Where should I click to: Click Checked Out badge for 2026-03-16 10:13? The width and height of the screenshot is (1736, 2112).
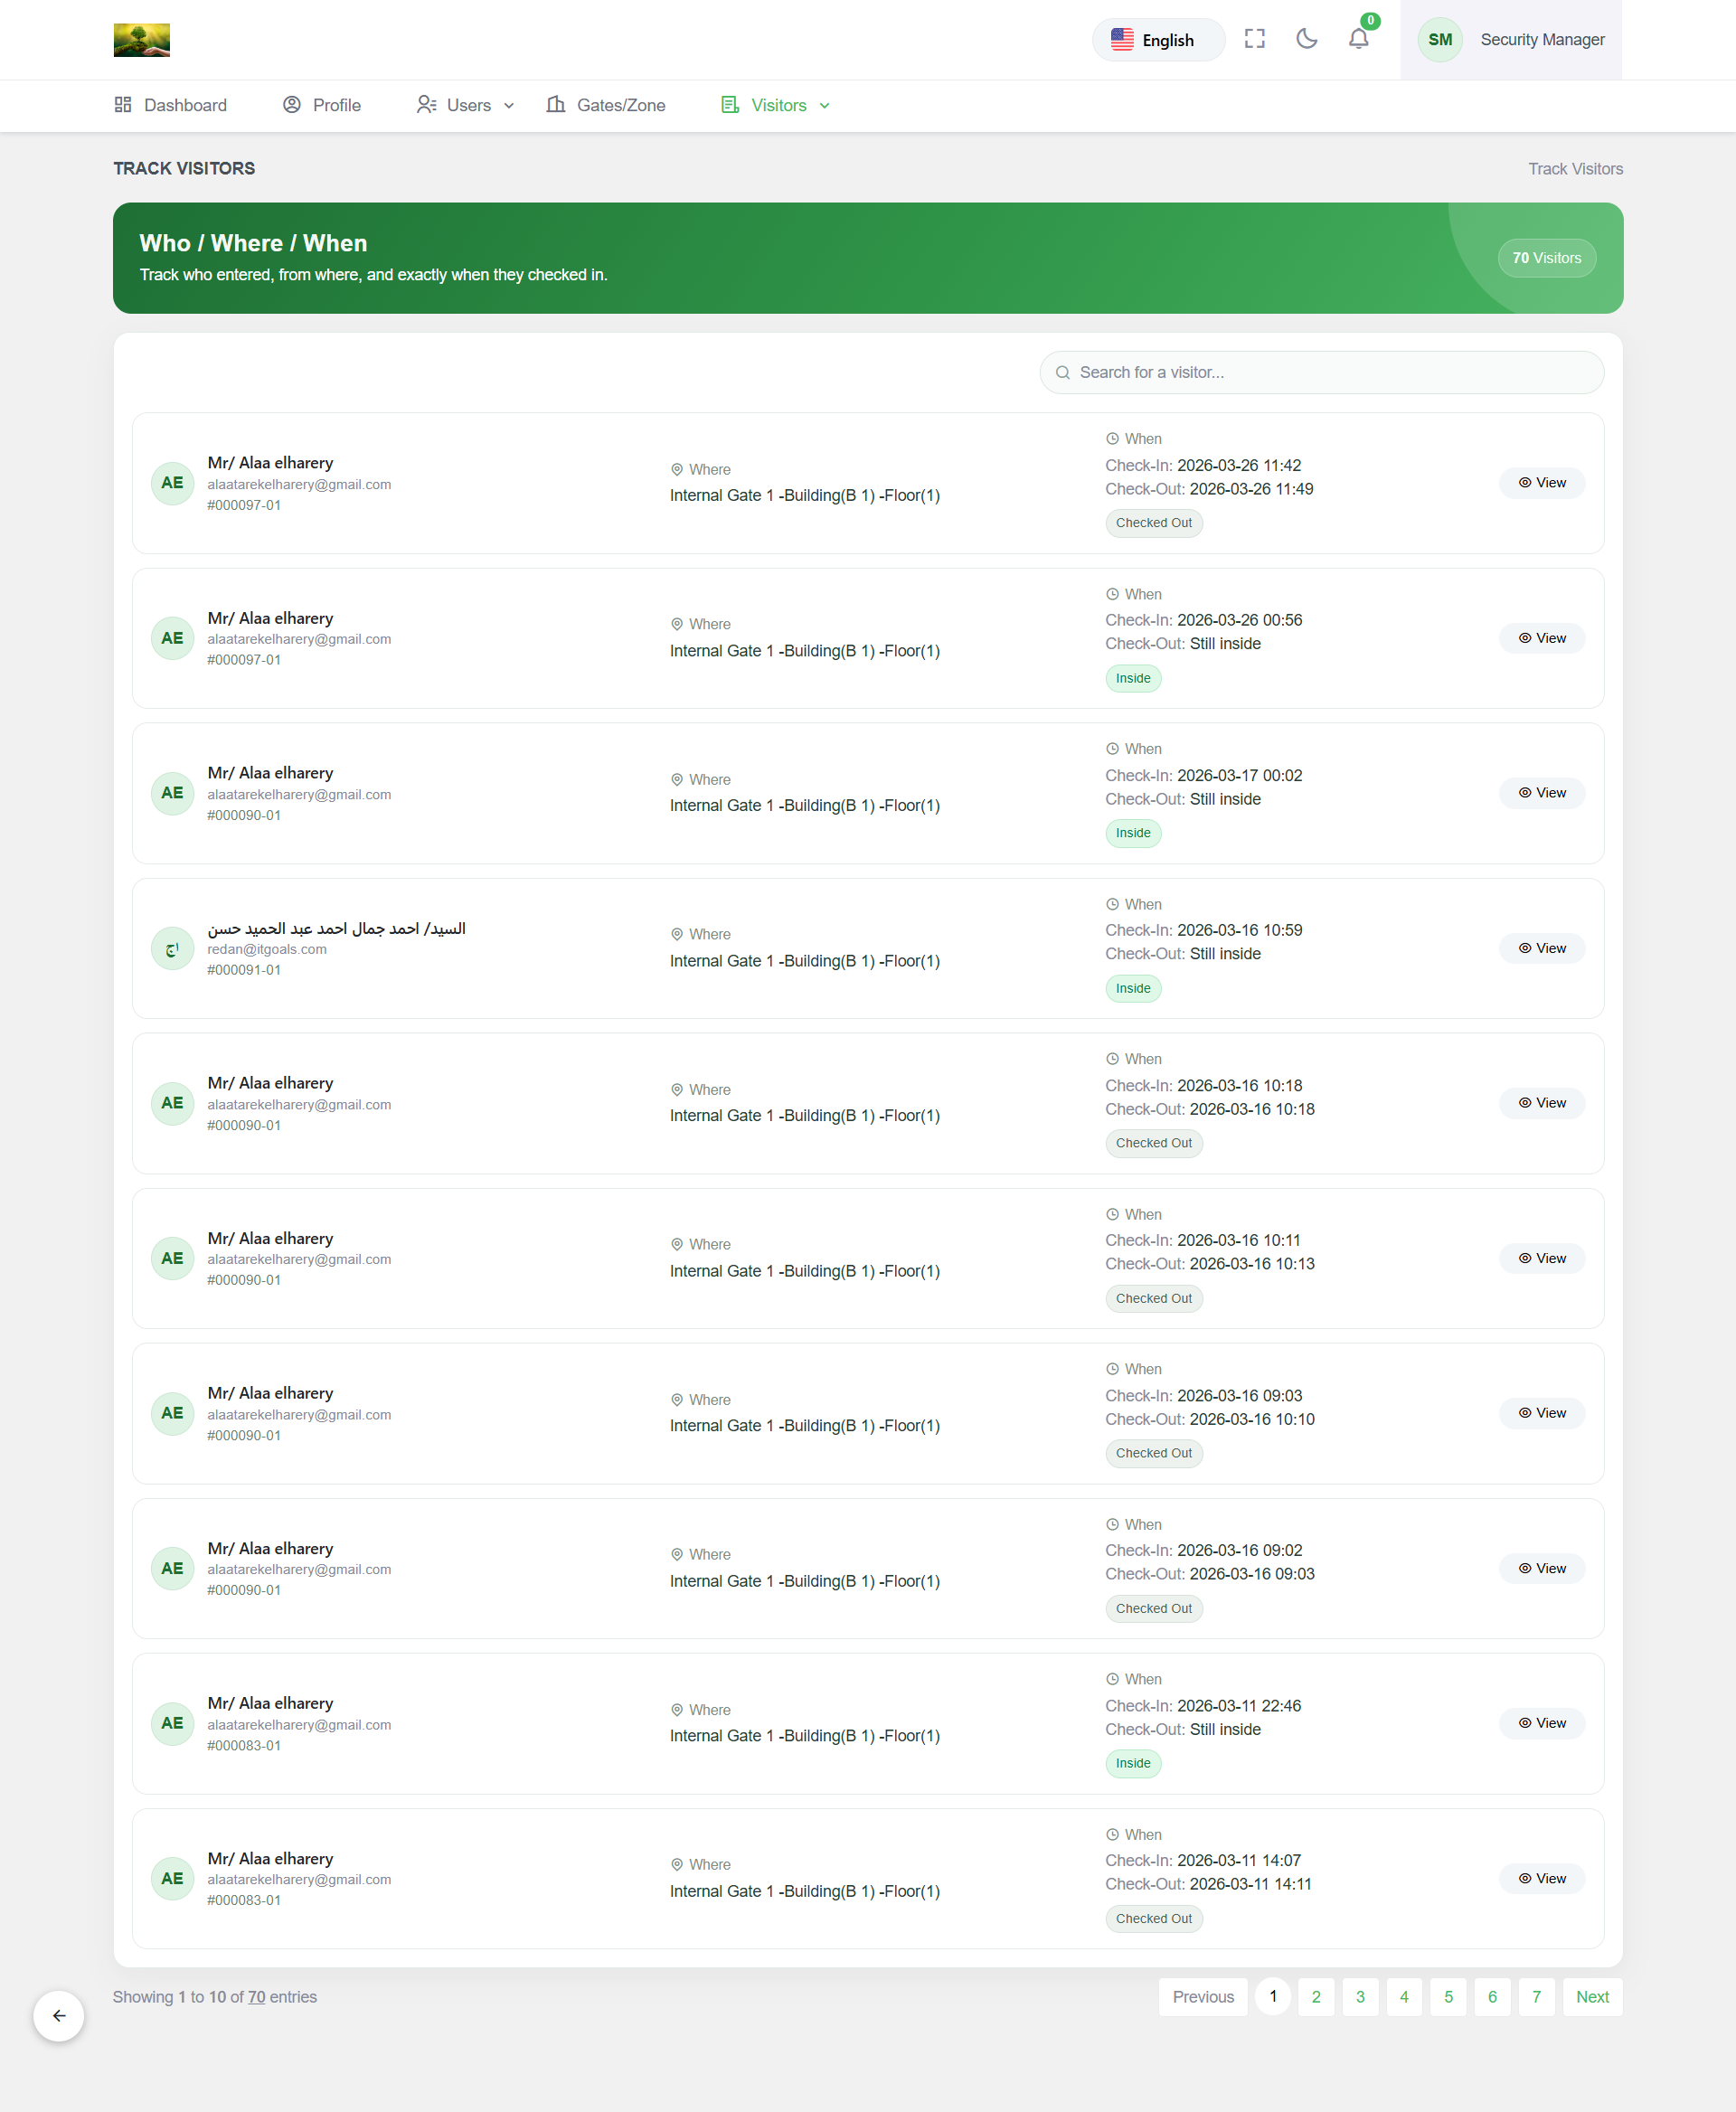[1154, 1299]
